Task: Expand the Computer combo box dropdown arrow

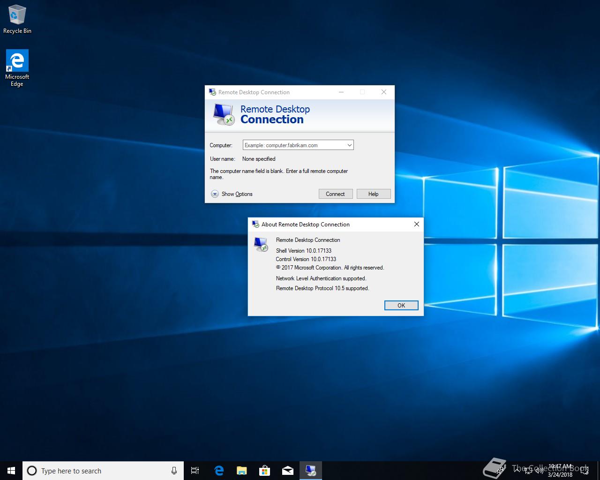Action: [349, 145]
